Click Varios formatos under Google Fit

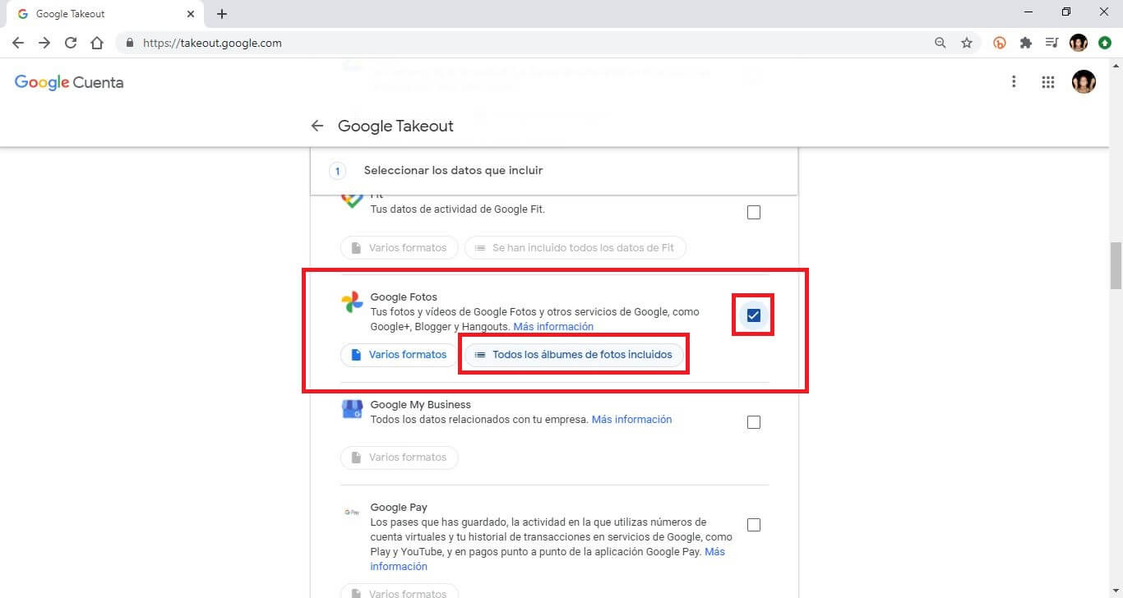(399, 247)
